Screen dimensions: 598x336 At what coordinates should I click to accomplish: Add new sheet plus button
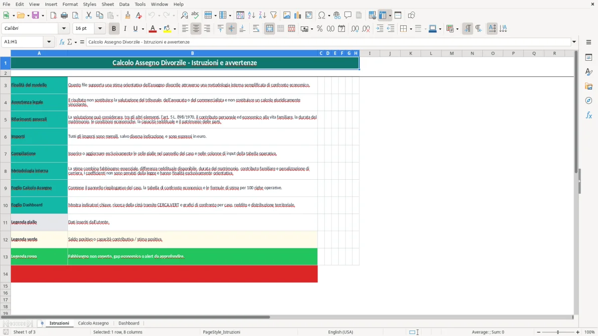(x=42, y=323)
